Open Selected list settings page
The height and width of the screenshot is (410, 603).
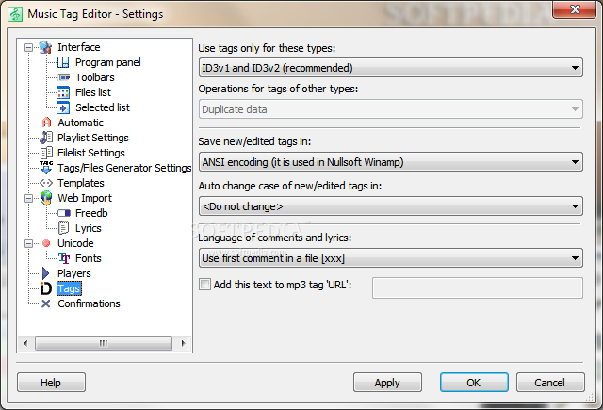[x=103, y=107]
